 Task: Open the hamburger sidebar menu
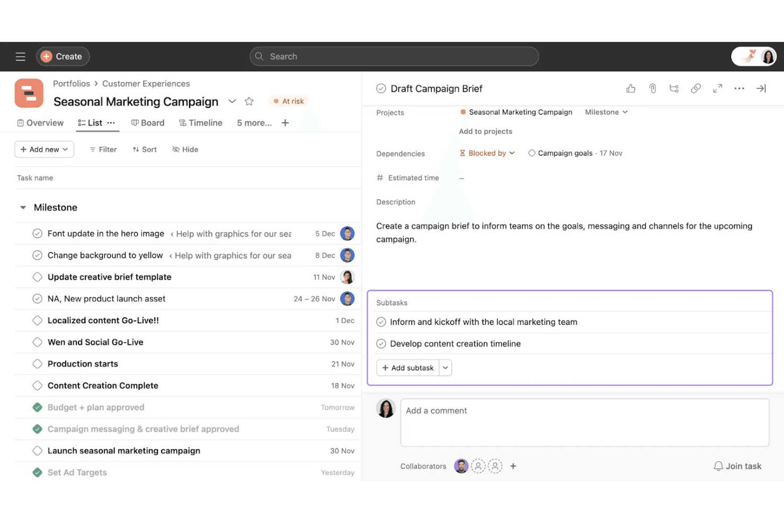[x=21, y=57]
